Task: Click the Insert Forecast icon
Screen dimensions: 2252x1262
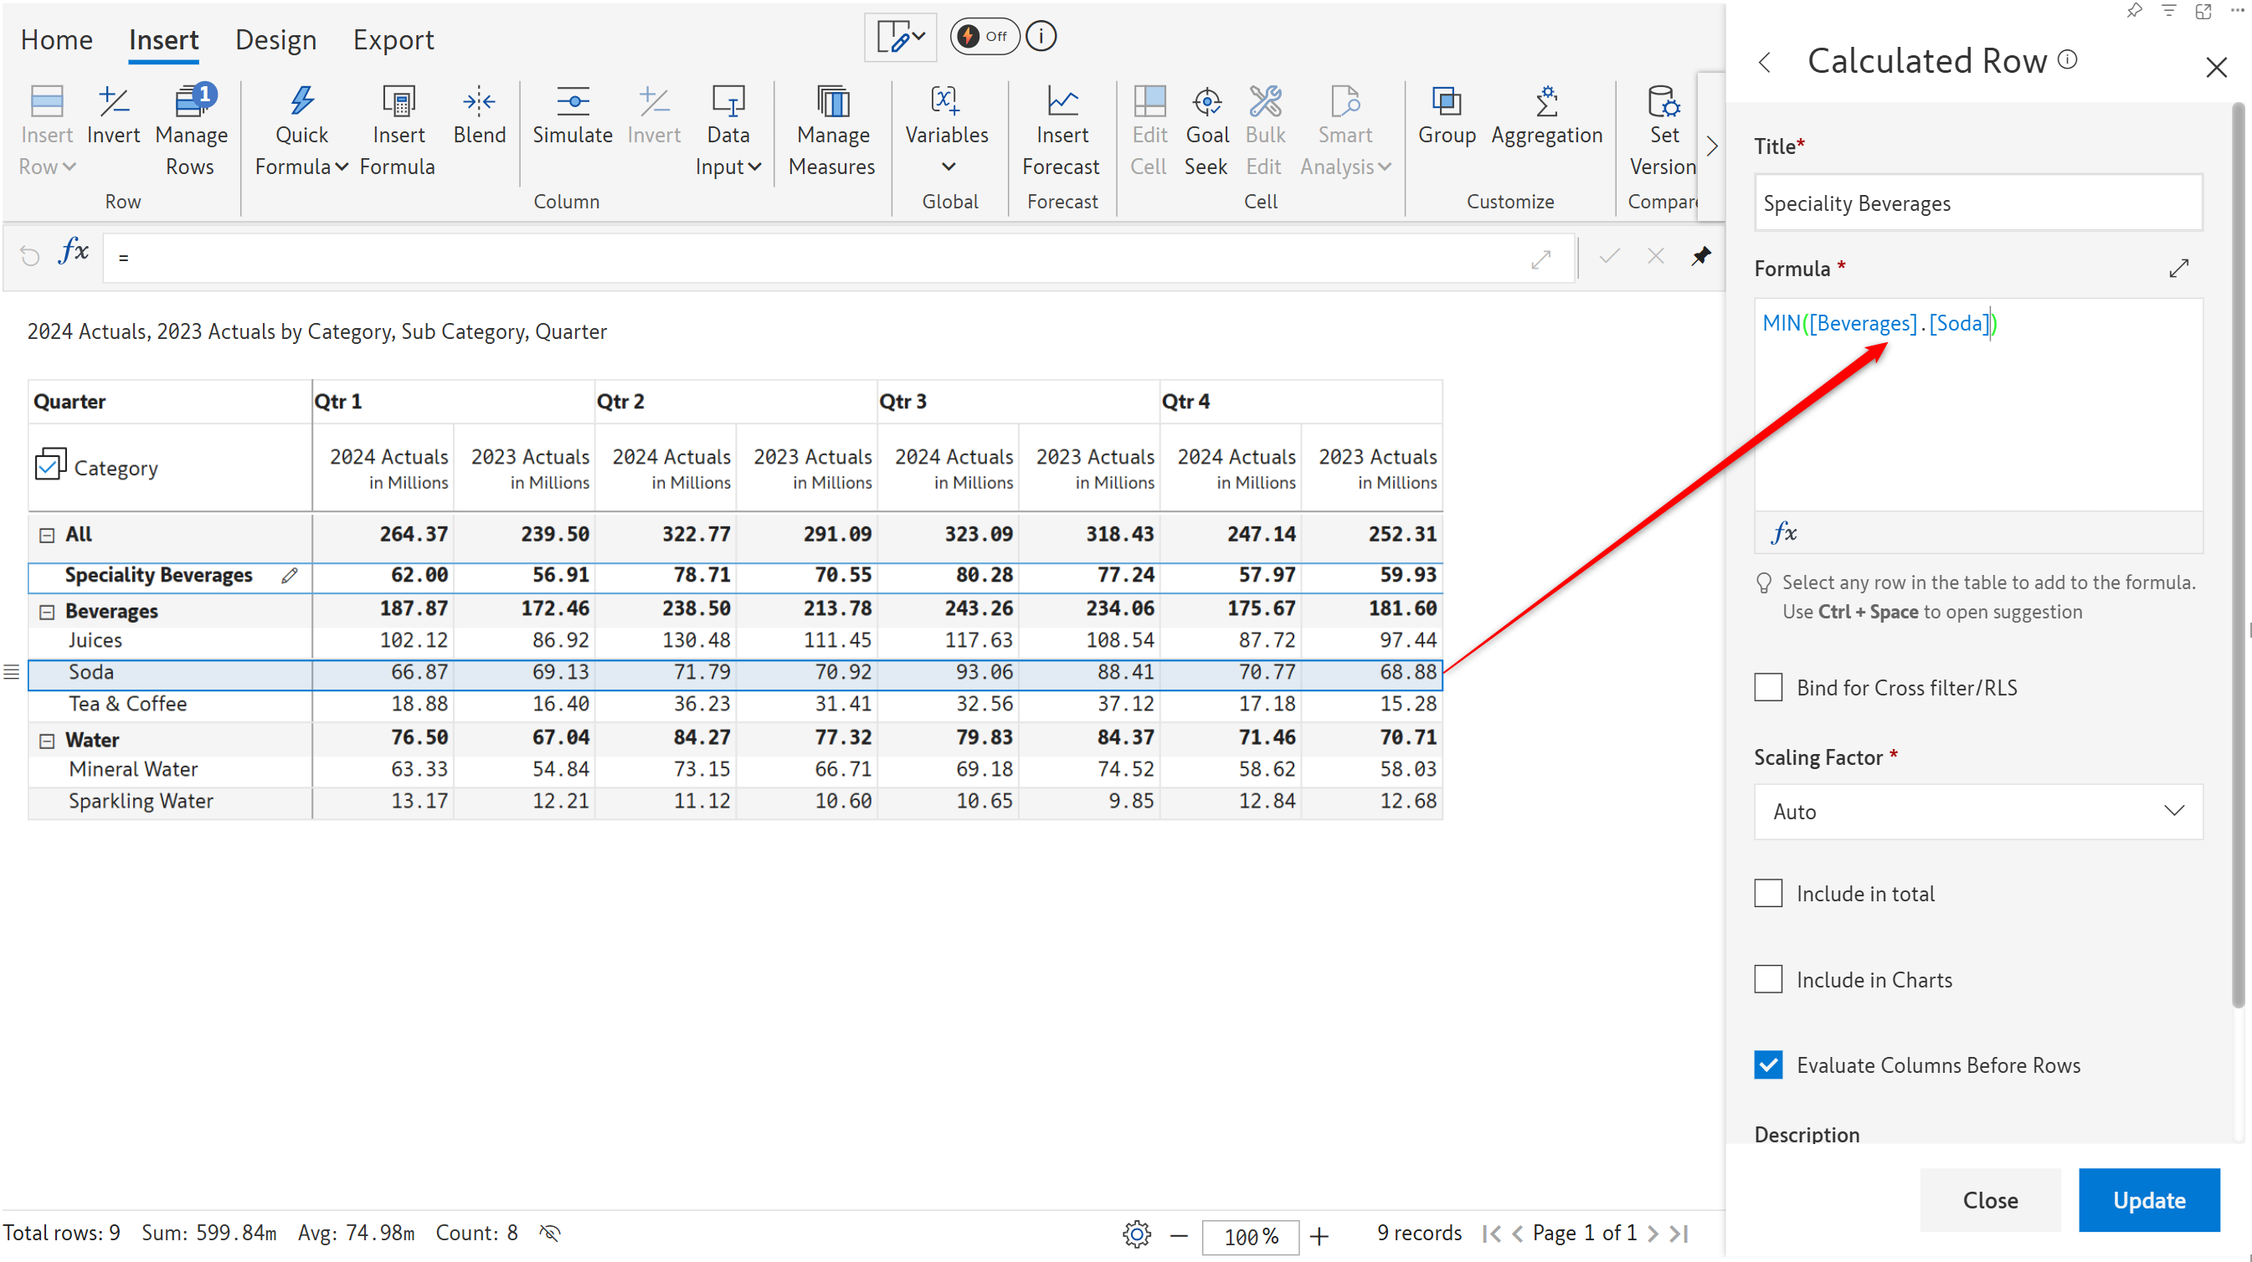Action: (1062, 103)
